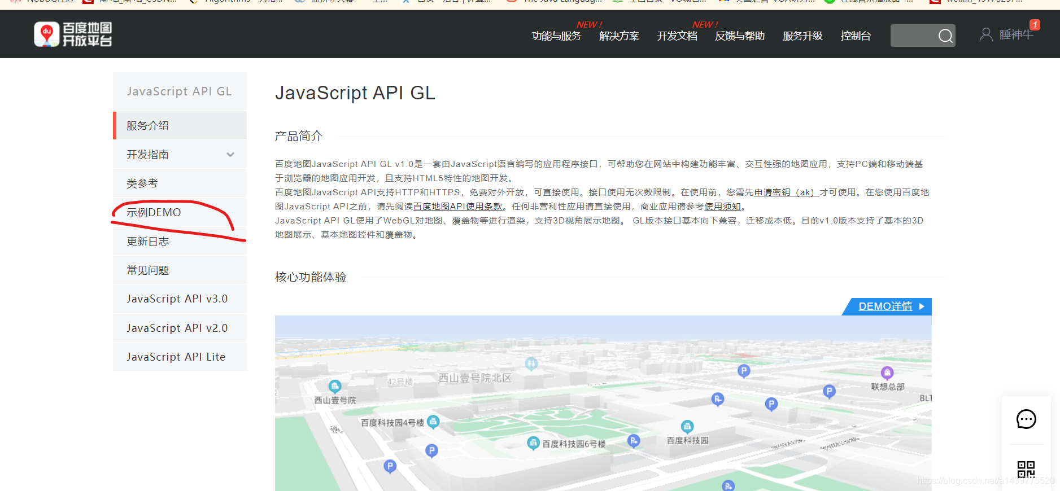Select 类参考 in the sidebar
This screenshot has height=491, width=1060.
click(180, 183)
